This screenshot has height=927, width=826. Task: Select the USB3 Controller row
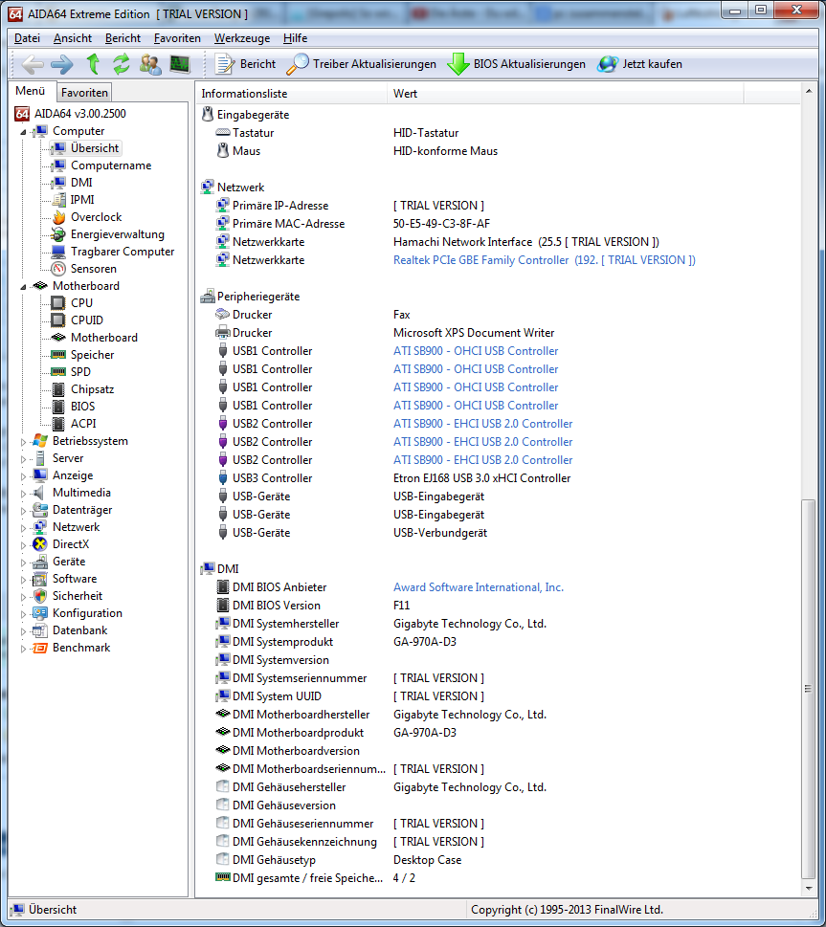tap(497, 477)
